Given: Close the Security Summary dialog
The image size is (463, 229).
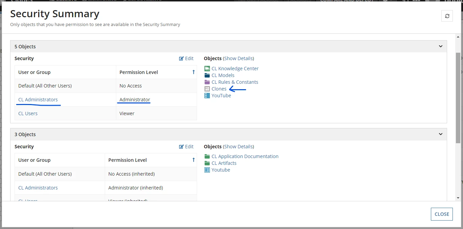Looking at the screenshot, I should click(442, 214).
